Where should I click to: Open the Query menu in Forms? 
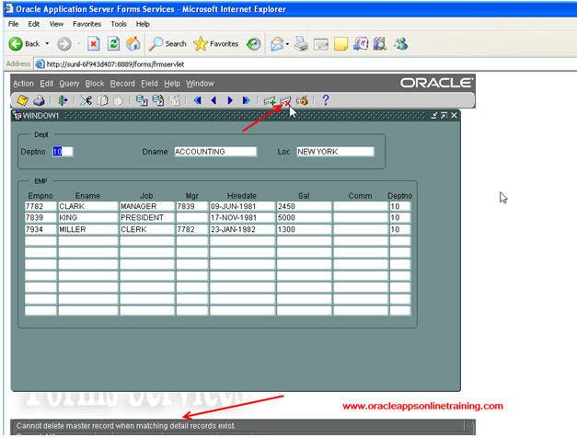(x=69, y=84)
